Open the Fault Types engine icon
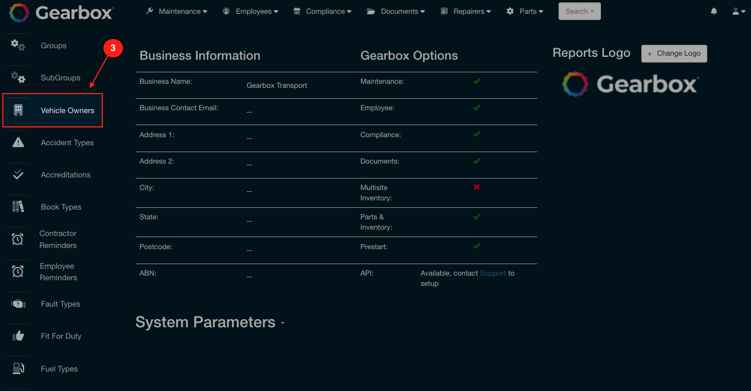 click(x=18, y=304)
